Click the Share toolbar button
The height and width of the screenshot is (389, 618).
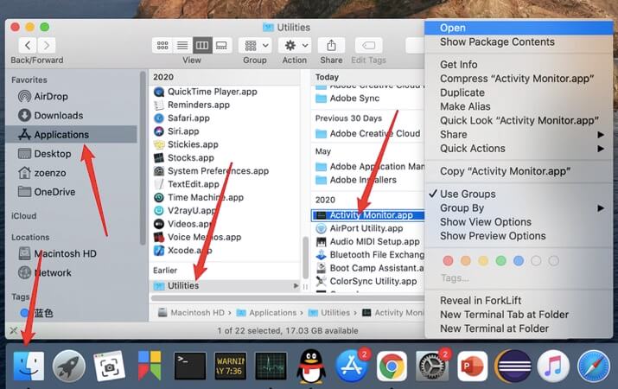[331, 46]
